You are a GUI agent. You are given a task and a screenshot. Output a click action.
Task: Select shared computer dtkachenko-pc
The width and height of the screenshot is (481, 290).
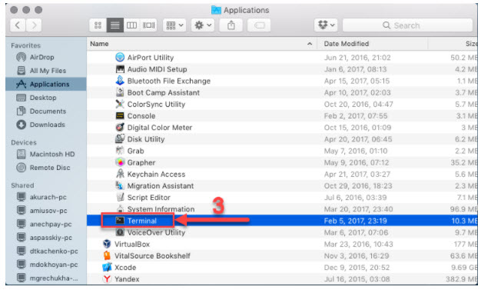pyautogui.click(x=54, y=252)
